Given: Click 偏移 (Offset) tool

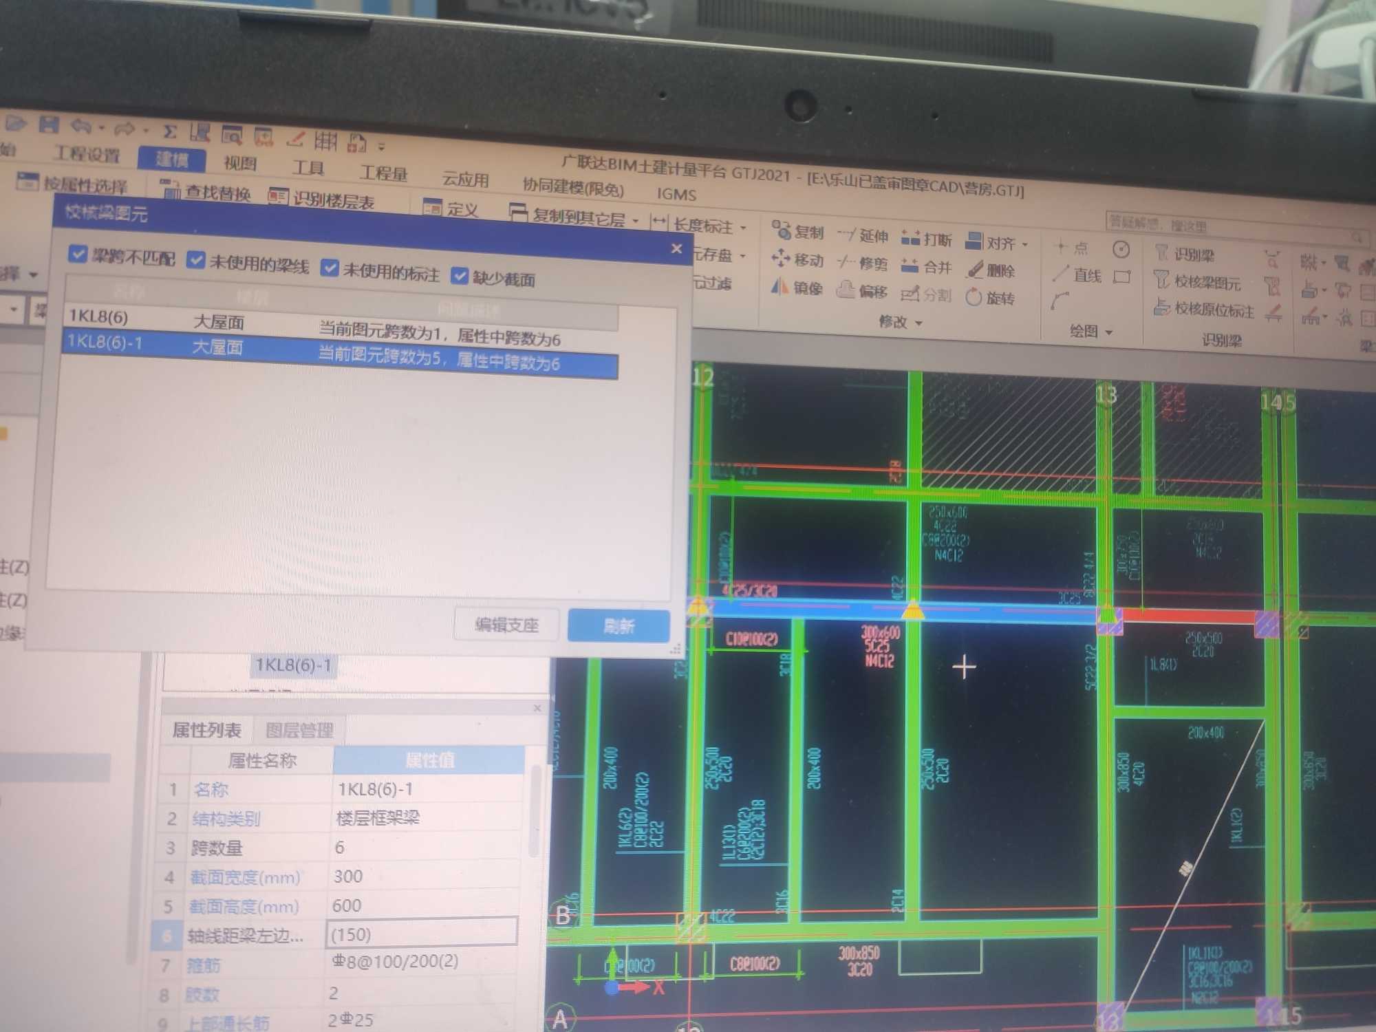Looking at the screenshot, I should coord(862,291).
